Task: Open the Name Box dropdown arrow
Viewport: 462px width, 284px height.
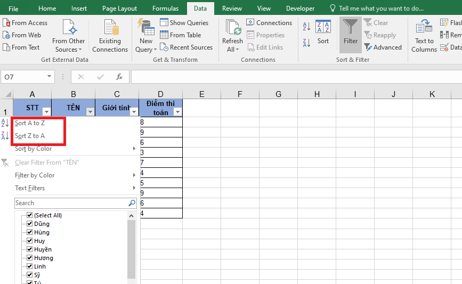Action: pyautogui.click(x=50, y=77)
